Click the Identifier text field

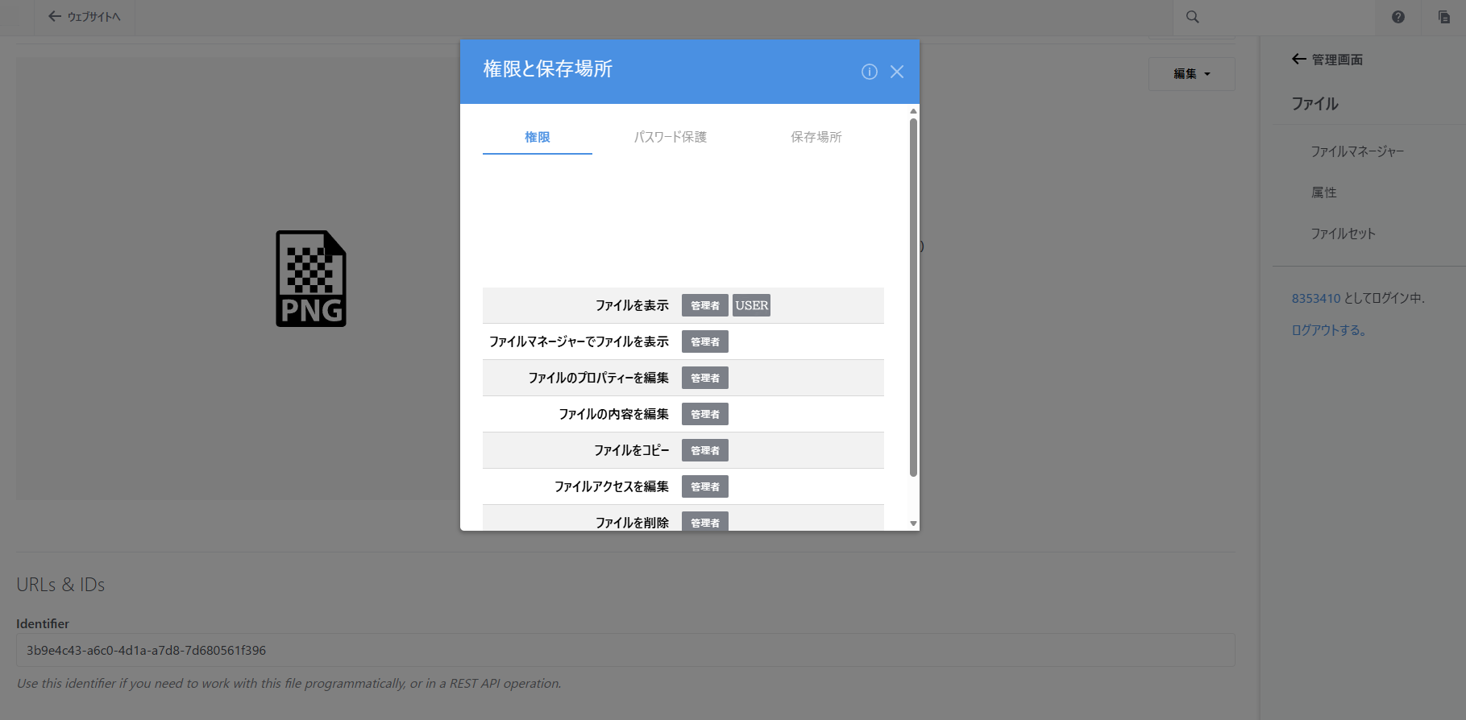tap(625, 650)
